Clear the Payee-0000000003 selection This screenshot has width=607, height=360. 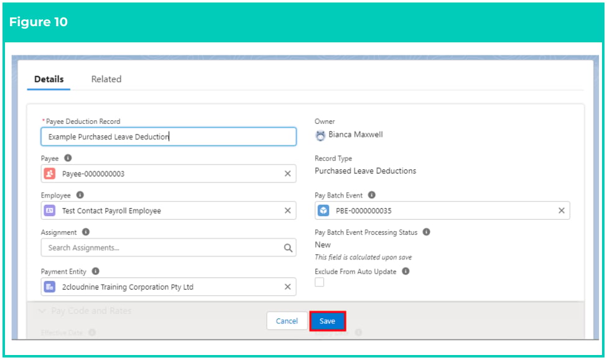(x=287, y=174)
